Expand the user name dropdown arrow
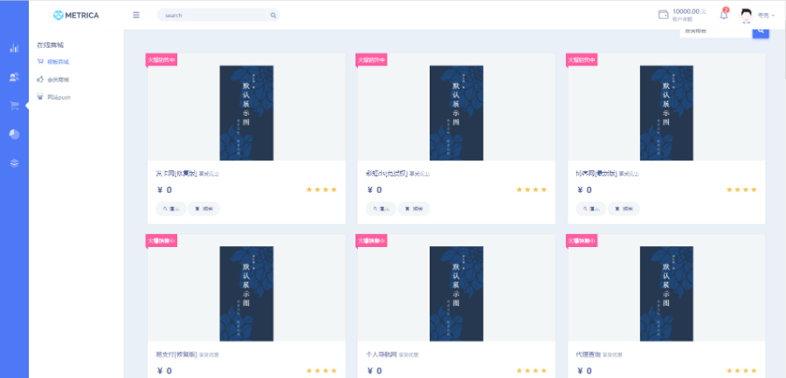This screenshot has height=378, width=786. point(773,16)
